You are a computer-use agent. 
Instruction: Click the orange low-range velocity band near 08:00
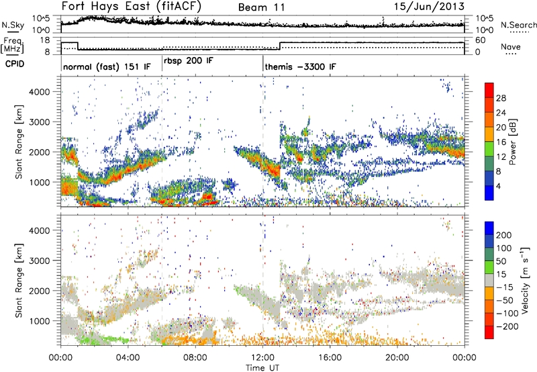click(190, 340)
